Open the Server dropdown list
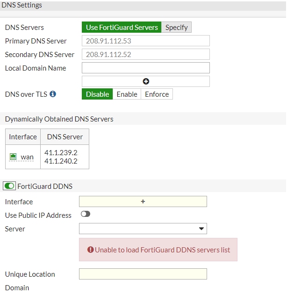The width and height of the screenshot is (287, 294). point(143,229)
